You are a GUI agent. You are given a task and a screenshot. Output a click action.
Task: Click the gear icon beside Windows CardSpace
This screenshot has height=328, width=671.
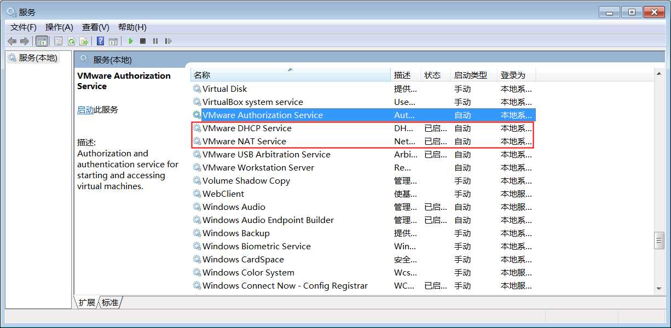click(197, 259)
